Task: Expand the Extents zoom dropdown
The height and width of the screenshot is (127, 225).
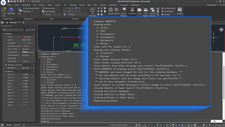Action: pyautogui.click(x=32, y=11)
